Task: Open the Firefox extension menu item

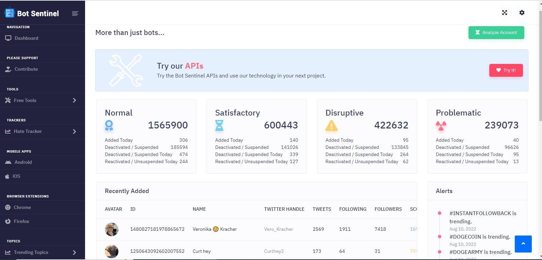Action: (x=43, y=221)
